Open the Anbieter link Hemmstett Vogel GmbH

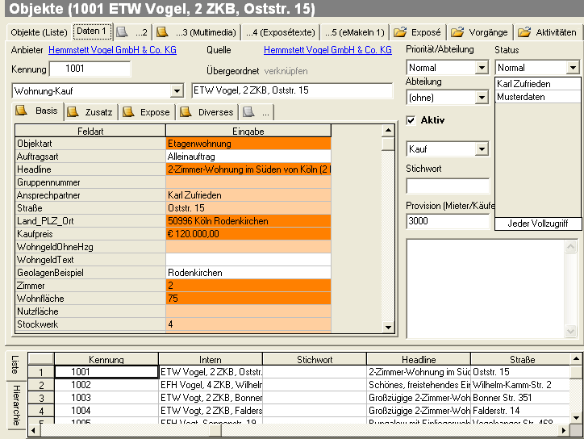coord(112,50)
